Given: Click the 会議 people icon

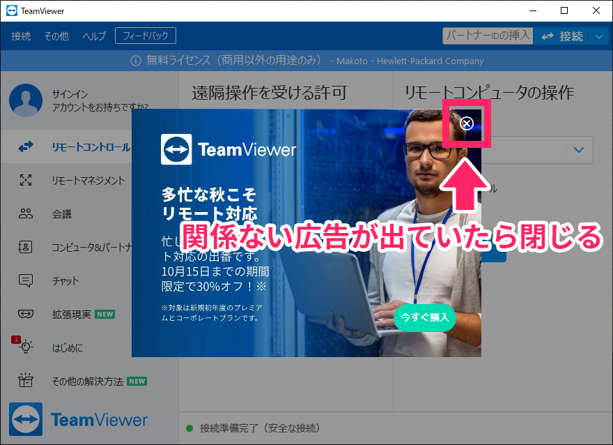Looking at the screenshot, I should (x=26, y=214).
